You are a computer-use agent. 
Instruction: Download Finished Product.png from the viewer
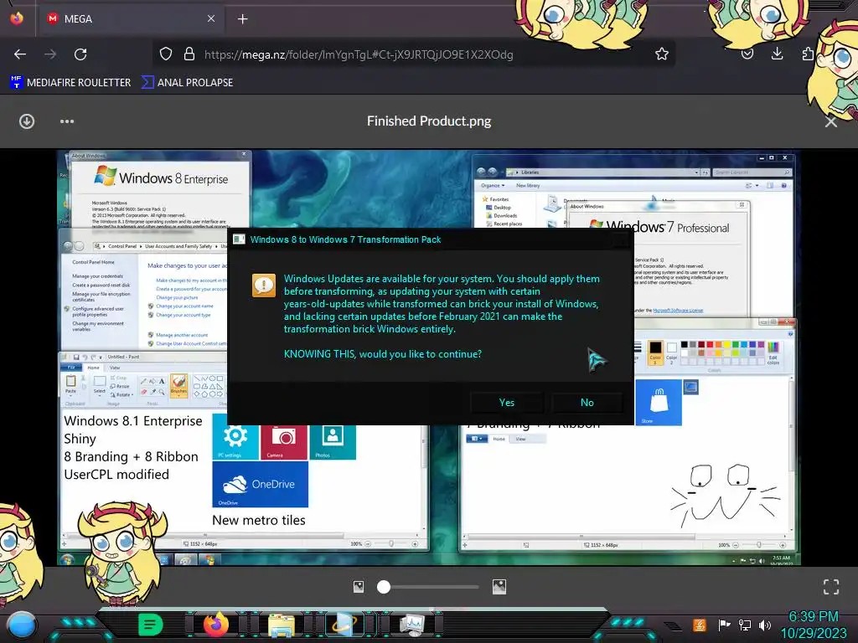click(x=27, y=121)
